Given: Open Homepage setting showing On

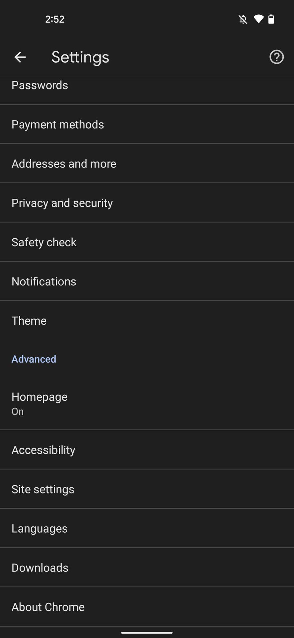Looking at the screenshot, I should [39, 403].
